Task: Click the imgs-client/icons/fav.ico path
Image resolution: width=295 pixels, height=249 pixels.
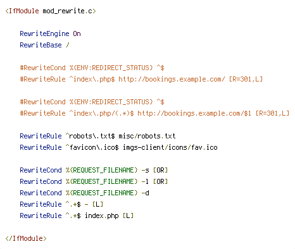Action: [x=170, y=147]
